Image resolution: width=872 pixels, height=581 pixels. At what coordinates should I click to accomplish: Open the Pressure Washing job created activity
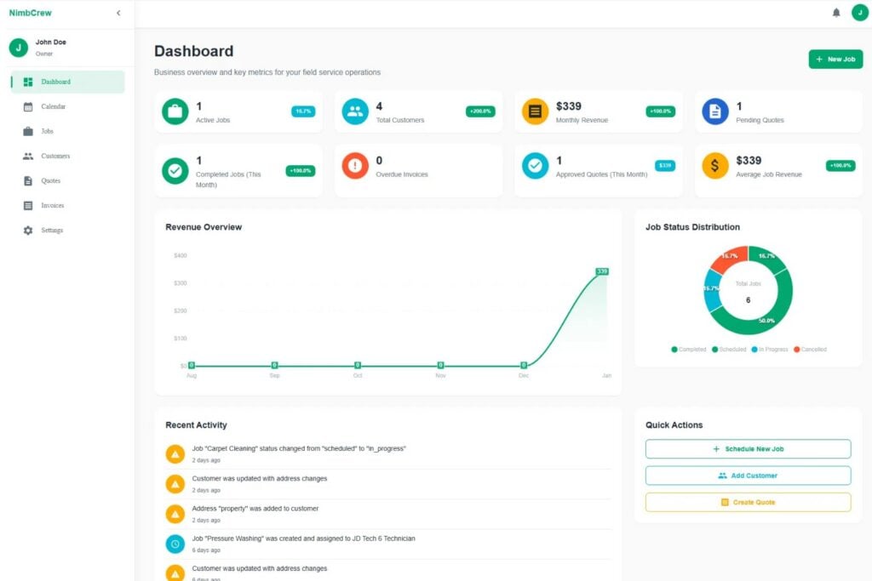(x=388, y=544)
